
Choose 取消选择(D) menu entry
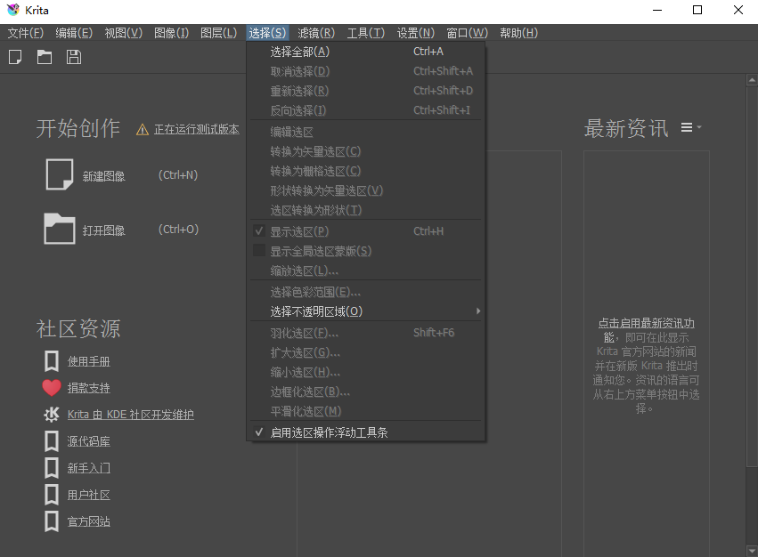click(x=366, y=71)
